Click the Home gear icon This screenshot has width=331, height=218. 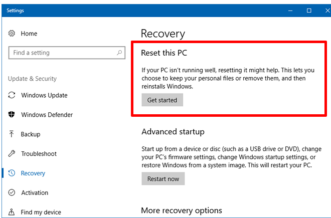12,34
